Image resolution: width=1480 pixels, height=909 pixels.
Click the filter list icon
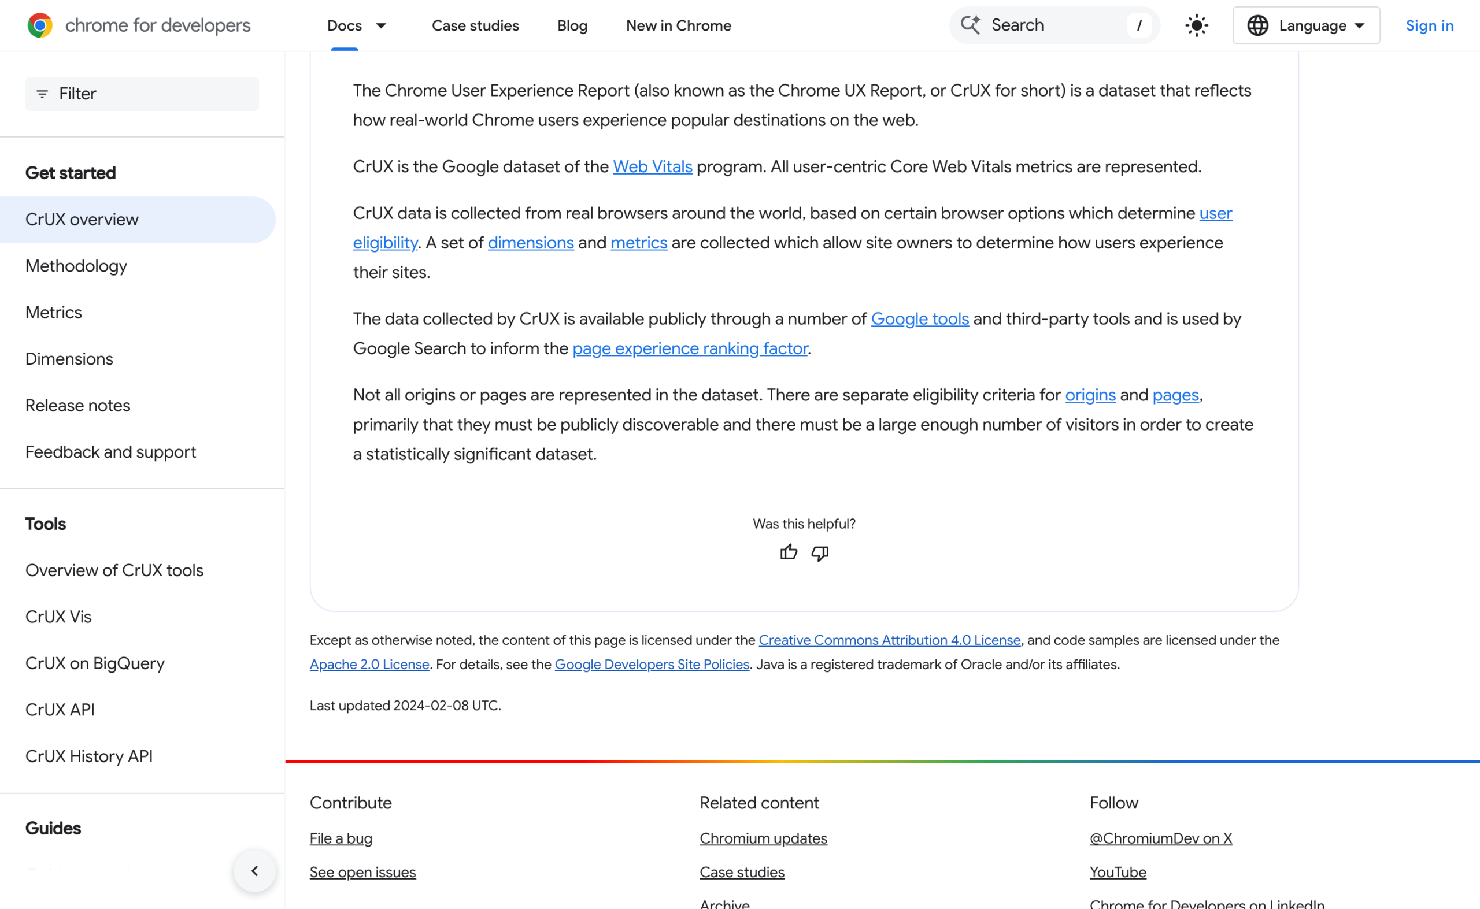point(42,94)
